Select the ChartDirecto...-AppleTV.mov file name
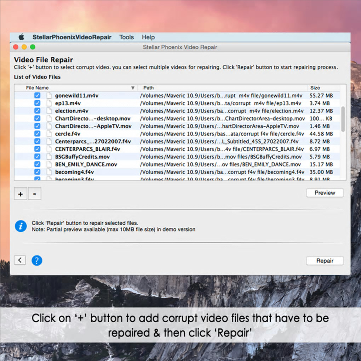Viewport: 361px width, 361px height. 93,126
